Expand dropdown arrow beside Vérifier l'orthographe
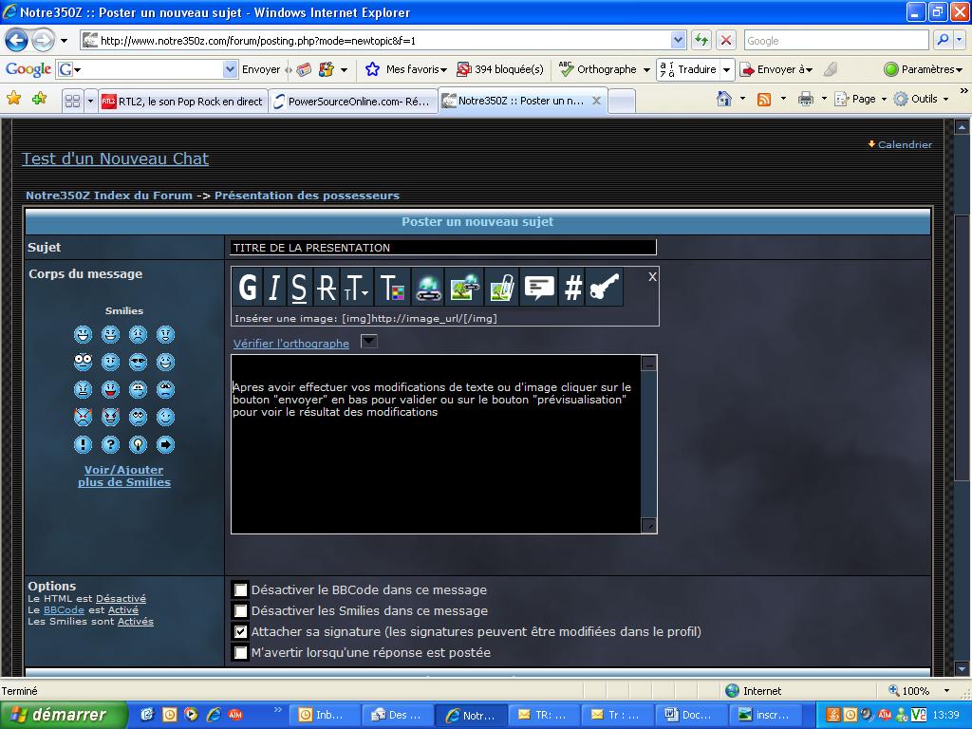This screenshot has height=729, width=972. click(369, 342)
